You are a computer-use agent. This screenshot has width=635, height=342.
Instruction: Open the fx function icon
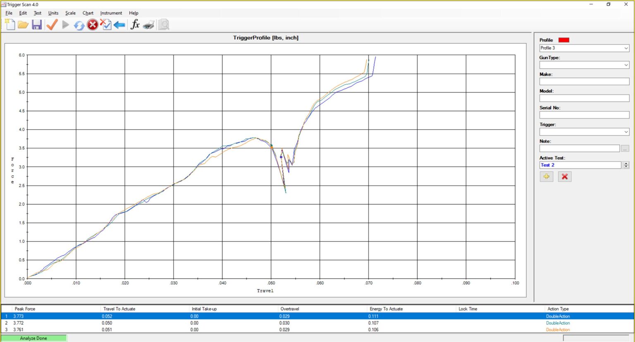(x=135, y=25)
